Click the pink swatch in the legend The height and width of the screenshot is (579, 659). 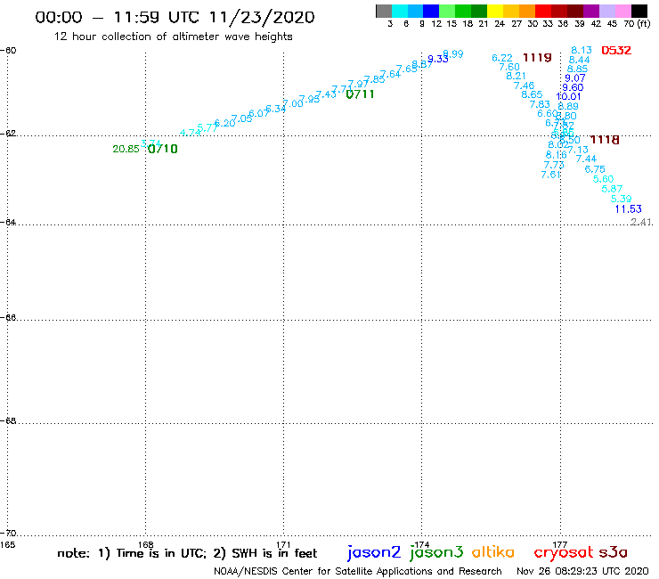(623, 11)
